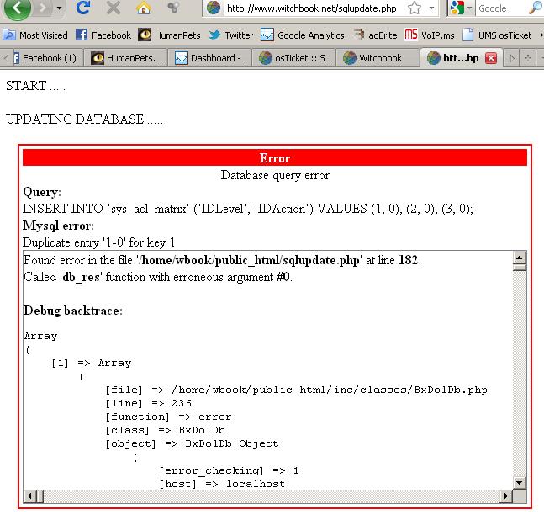Open the Facebook bookmark

pyautogui.click(x=103, y=35)
